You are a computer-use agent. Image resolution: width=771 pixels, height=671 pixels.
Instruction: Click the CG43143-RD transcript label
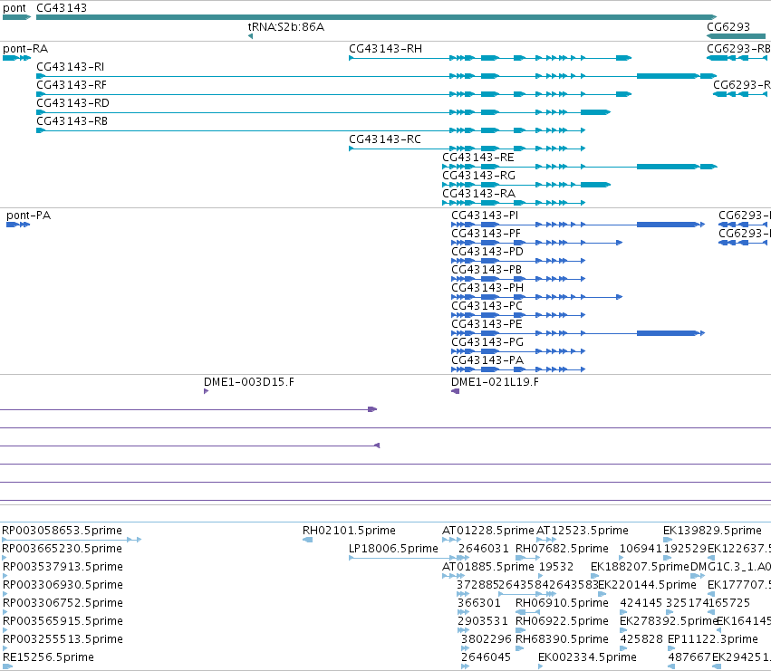point(72,103)
